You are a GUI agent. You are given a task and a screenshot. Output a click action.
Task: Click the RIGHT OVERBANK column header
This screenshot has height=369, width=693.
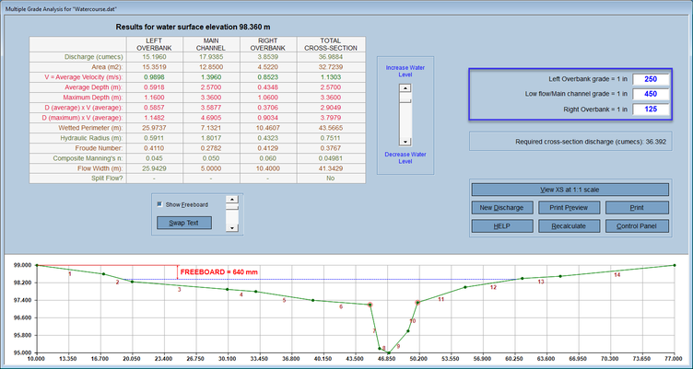268,44
